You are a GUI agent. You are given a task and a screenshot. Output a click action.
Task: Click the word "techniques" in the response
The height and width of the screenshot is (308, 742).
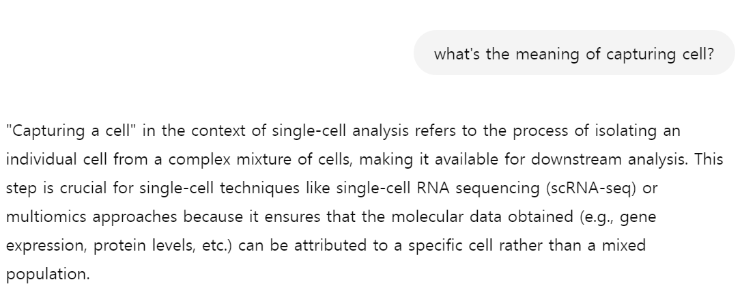[x=259, y=188]
